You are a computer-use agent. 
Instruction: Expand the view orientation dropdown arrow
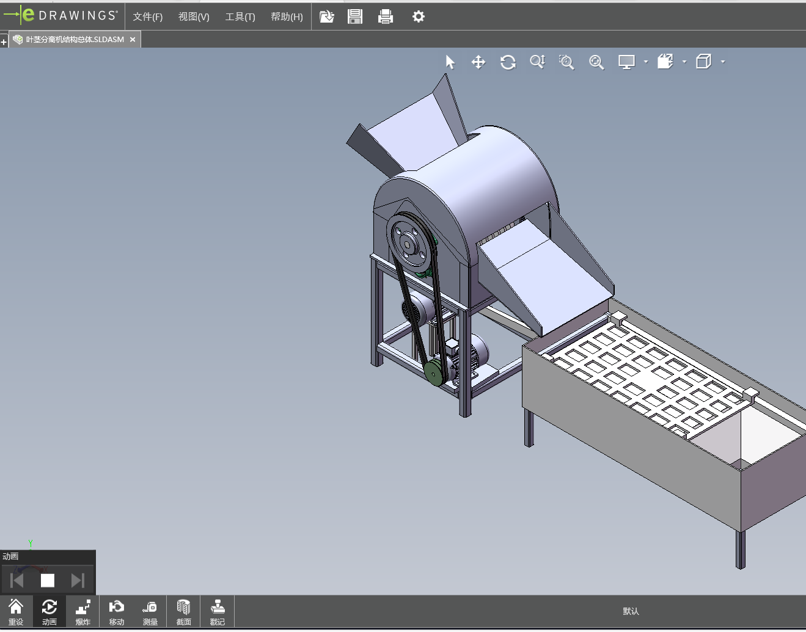click(723, 62)
